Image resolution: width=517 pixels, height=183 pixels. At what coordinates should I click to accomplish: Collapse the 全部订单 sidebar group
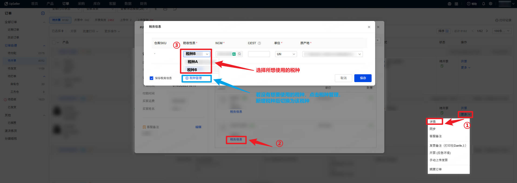44,22
